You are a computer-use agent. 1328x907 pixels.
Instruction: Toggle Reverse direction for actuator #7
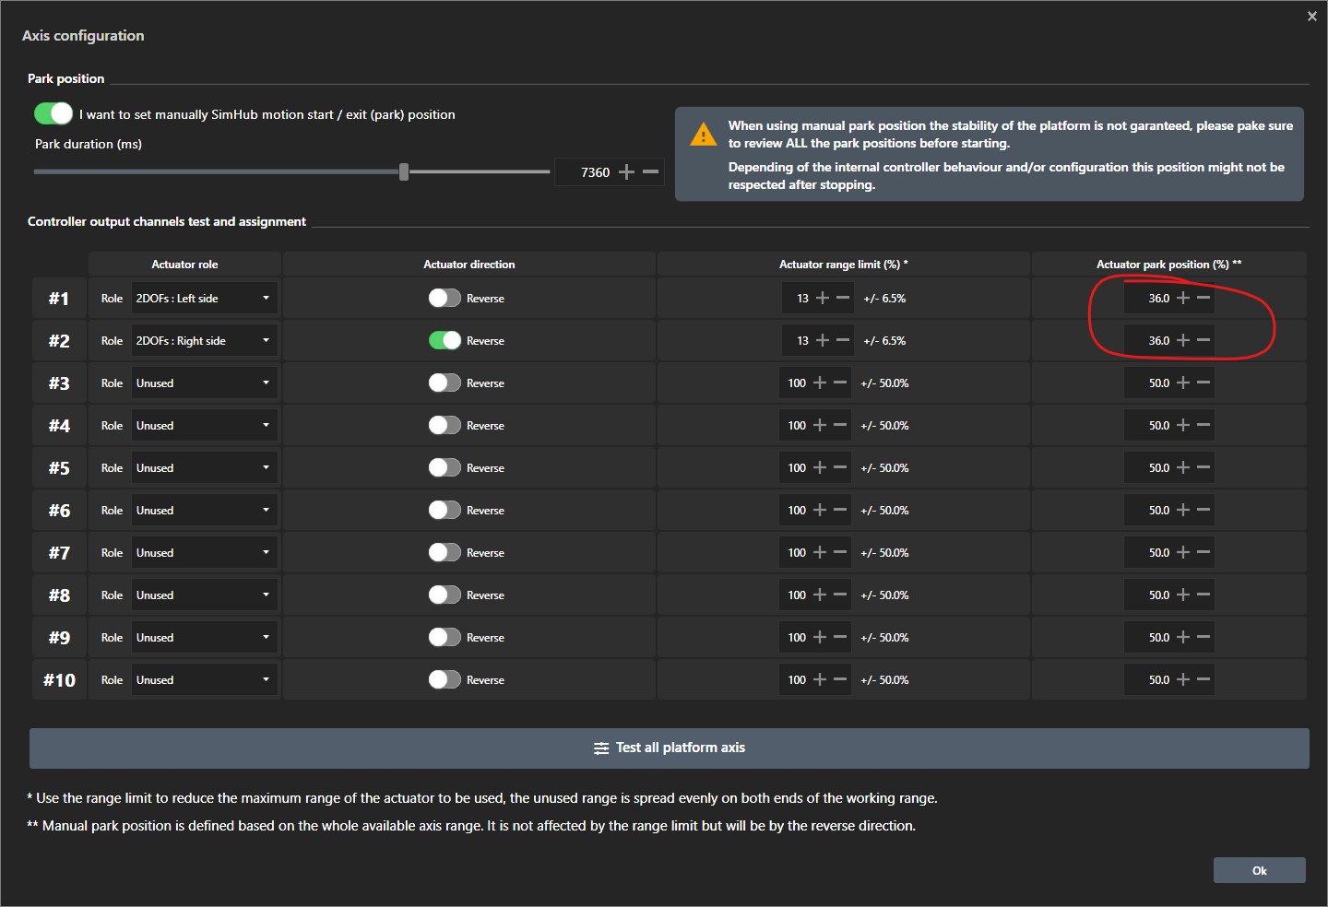445,553
